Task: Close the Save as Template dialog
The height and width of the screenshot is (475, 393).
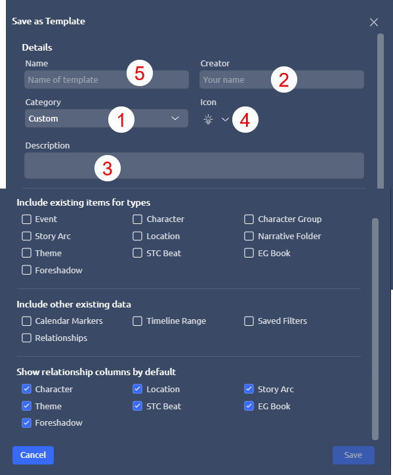Action: tap(373, 22)
